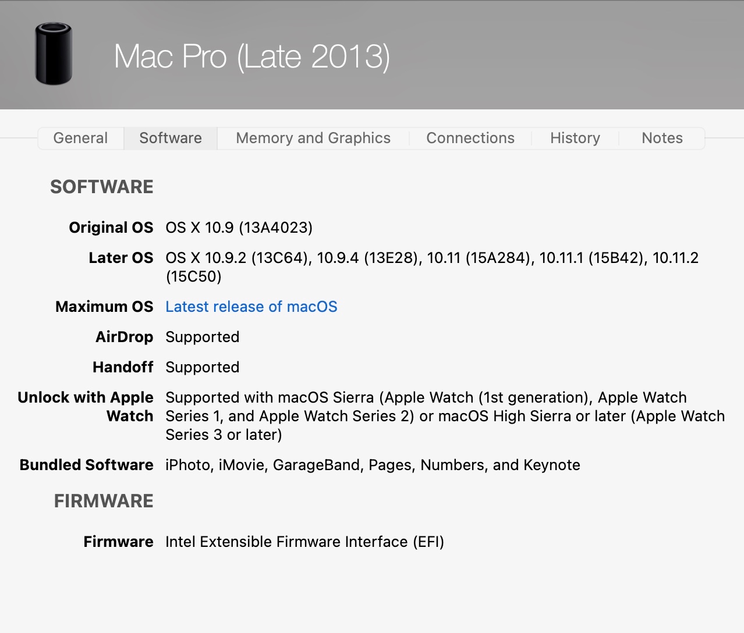Switch to the General tab
The height and width of the screenshot is (633, 744).
80,138
